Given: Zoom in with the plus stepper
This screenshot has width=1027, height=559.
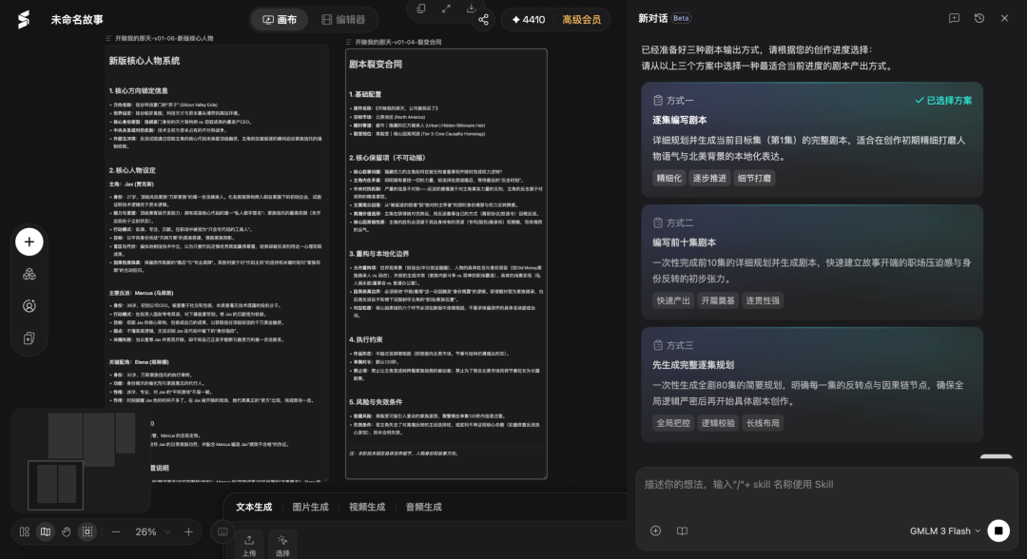Looking at the screenshot, I should pyautogui.click(x=188, y=532).
